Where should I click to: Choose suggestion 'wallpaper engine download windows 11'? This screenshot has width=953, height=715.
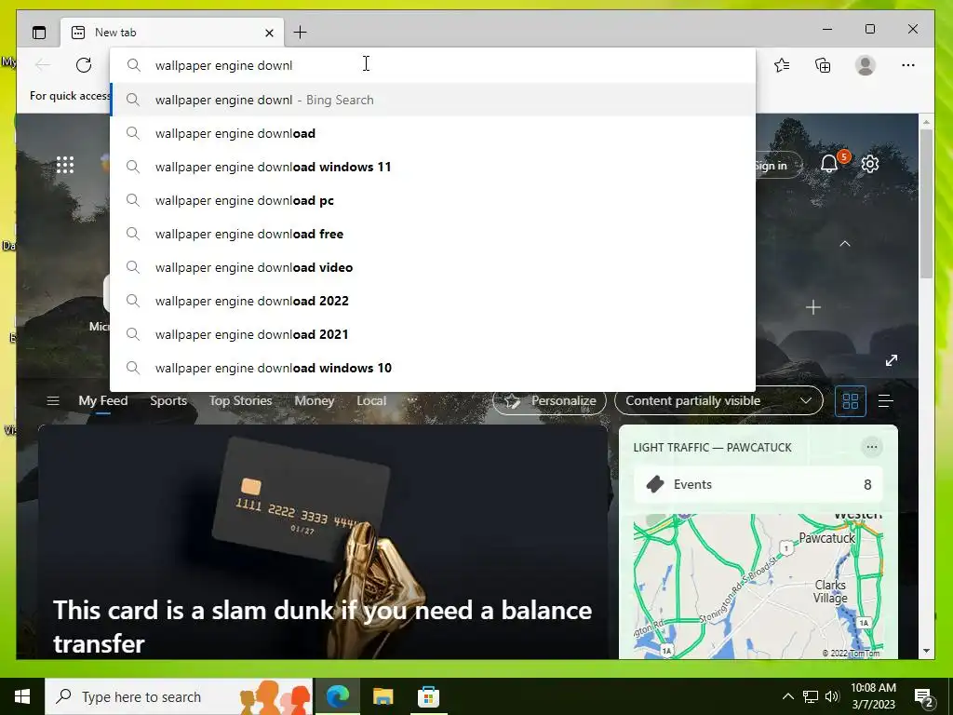[433, 167]
